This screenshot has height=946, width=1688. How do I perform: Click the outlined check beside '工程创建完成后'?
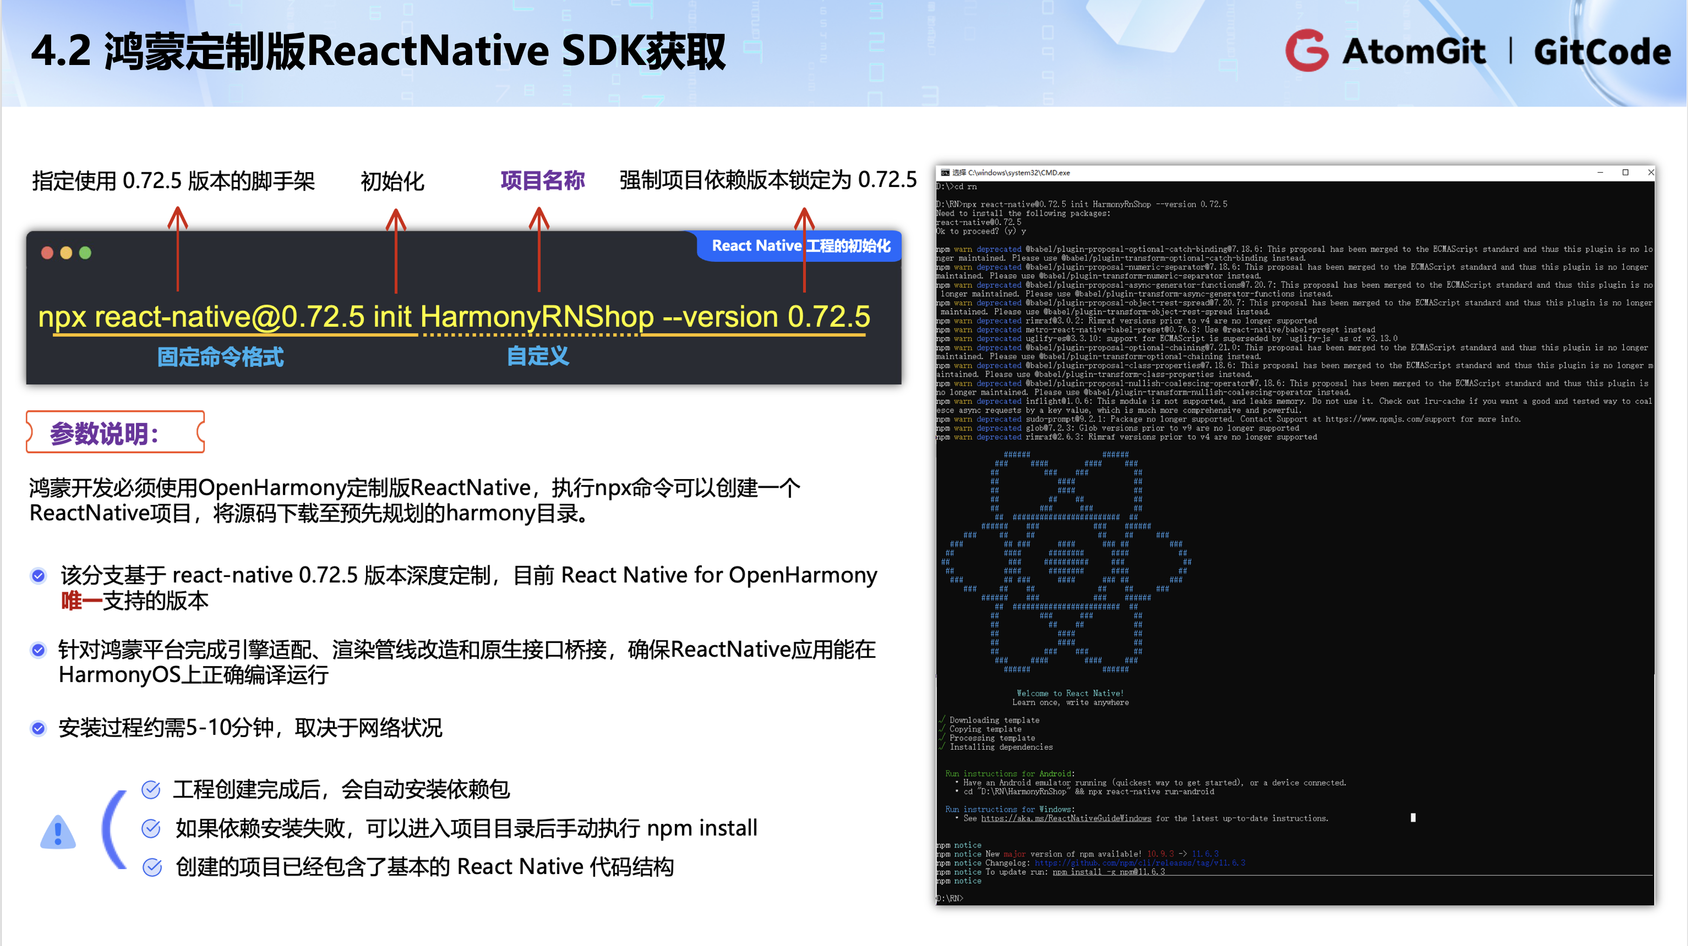(151, 790)
